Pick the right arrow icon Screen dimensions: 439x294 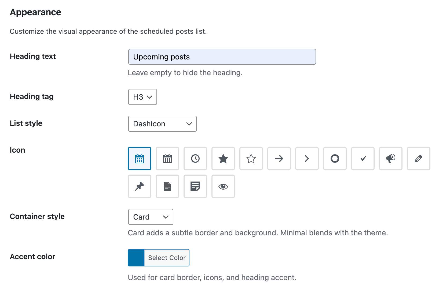pyautogui.click(x=279, y=159)
